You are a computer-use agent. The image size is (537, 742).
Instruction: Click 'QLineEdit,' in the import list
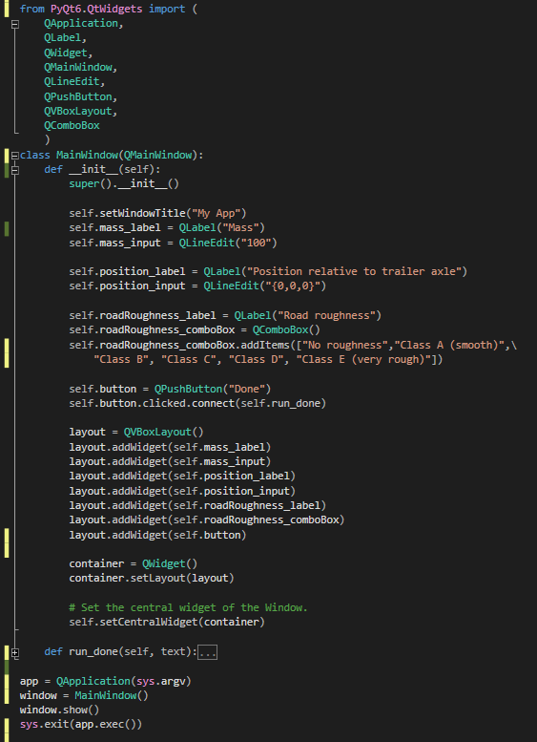(74, 82)
